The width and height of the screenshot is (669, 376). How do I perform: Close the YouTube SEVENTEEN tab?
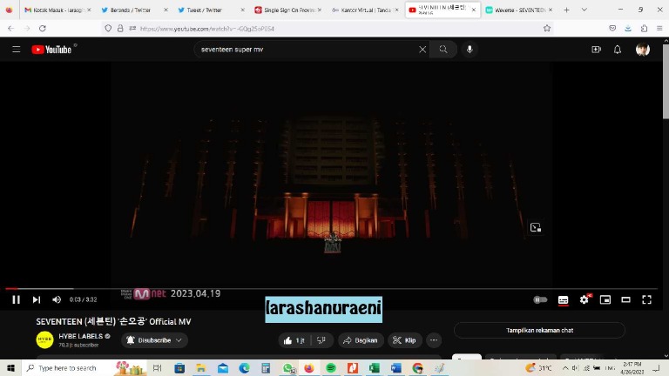pos(474,10)
